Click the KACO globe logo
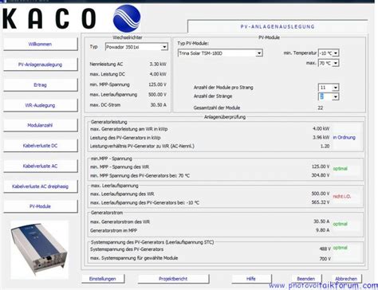 (x=127, y=18)
